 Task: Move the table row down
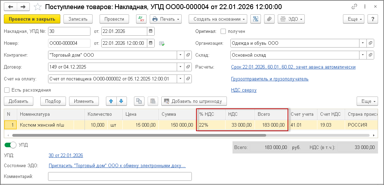[121, 101]
